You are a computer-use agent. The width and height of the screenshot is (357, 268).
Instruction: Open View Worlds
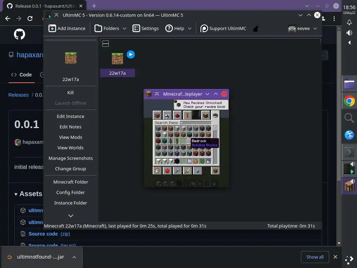coord(70,148)
